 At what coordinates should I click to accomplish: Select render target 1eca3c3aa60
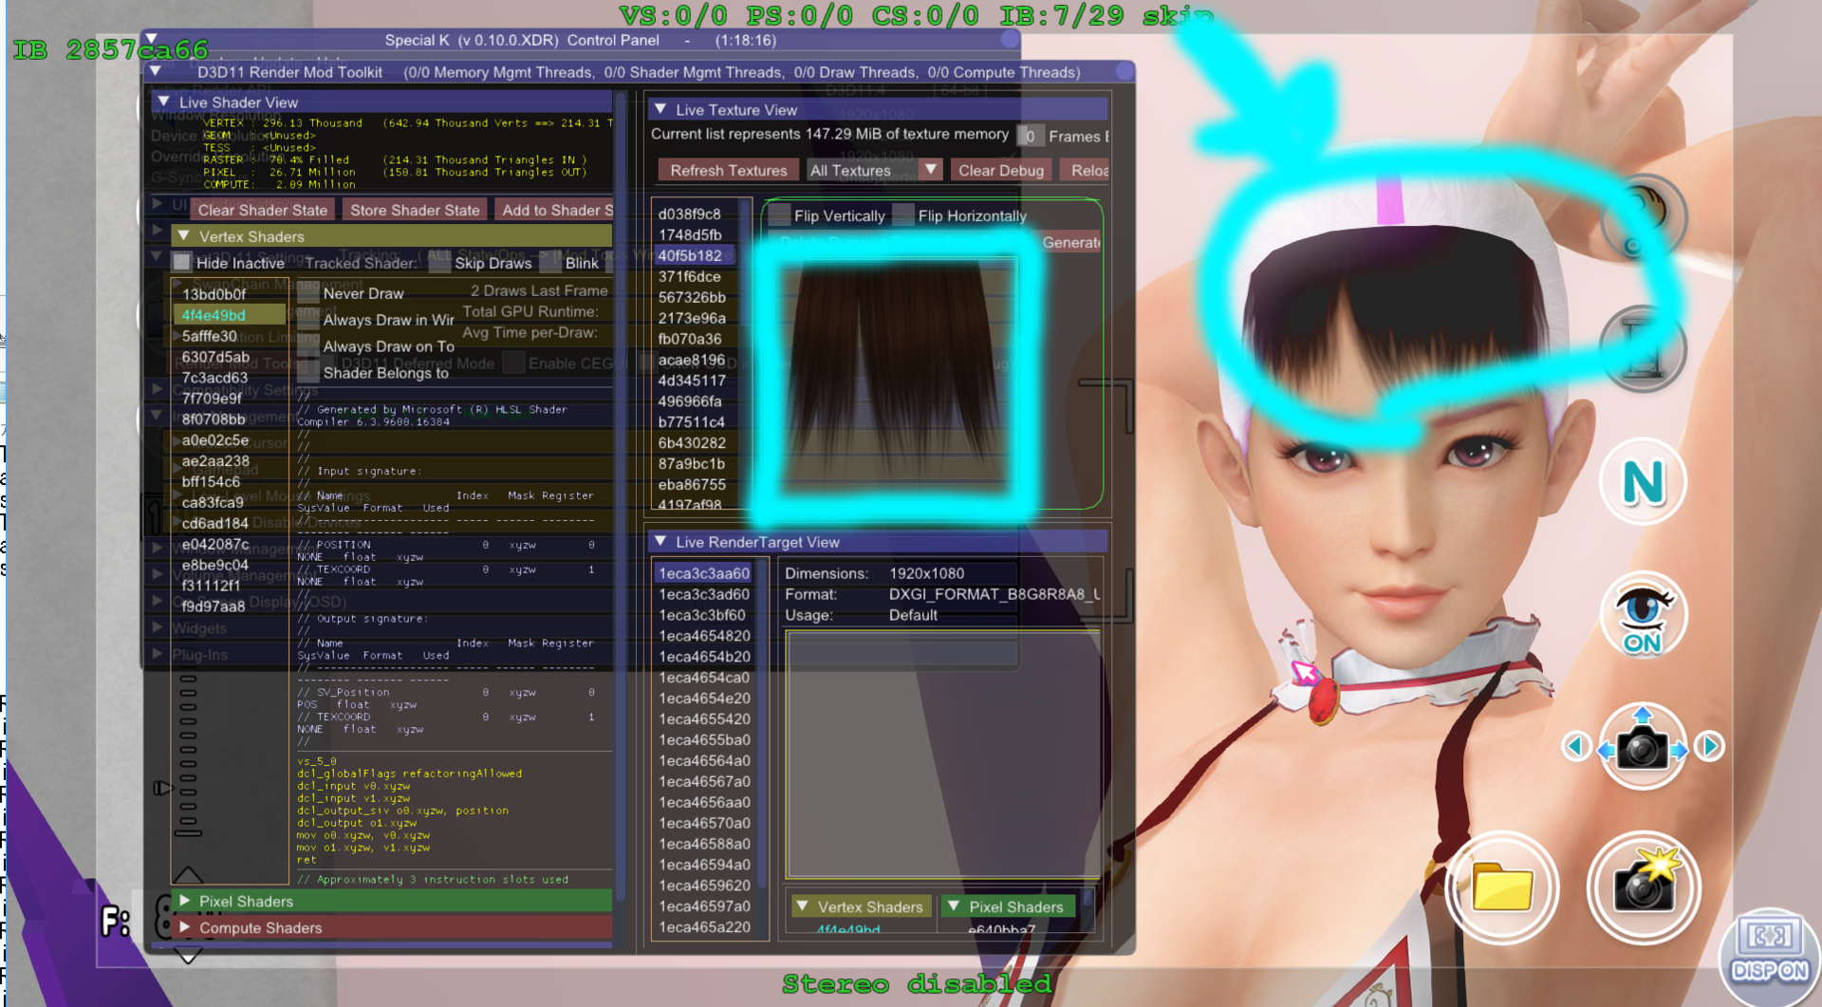[705, 573]
